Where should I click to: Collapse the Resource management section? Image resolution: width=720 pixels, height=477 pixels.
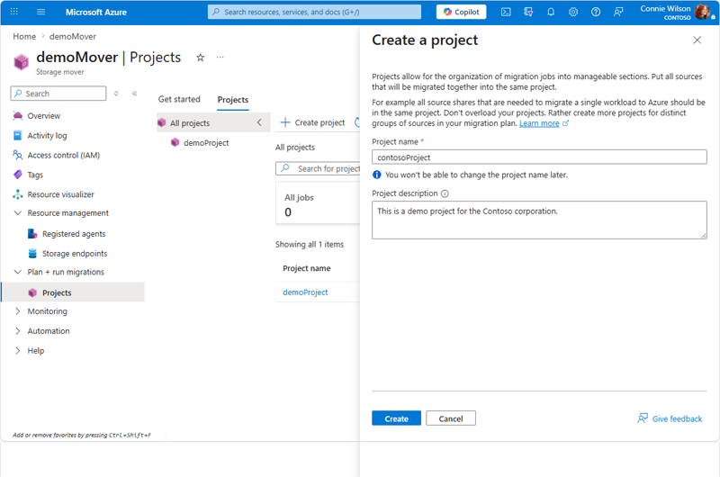pyautogui.click(x=17, y=213)
